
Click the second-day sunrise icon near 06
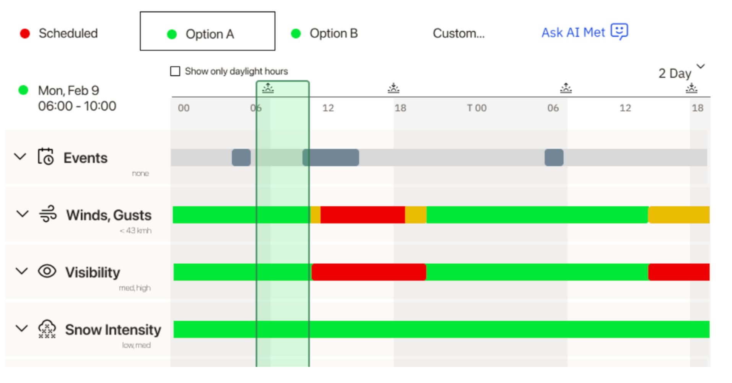[x=566, y=88]
